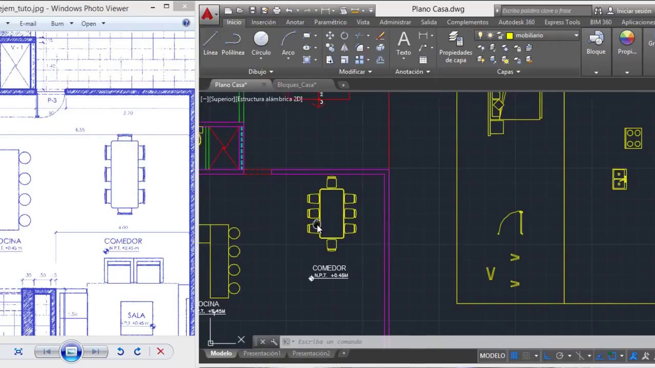The width and height of the screenshot is (655, 368).
Task: Expand the Dibujo panel
Action: [x=261, y=72]
